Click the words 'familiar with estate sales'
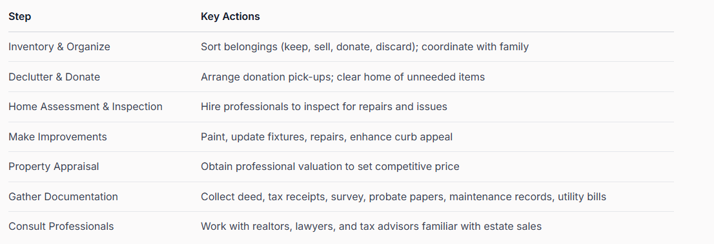The image size is (714, 244). [x=483, y=226]
